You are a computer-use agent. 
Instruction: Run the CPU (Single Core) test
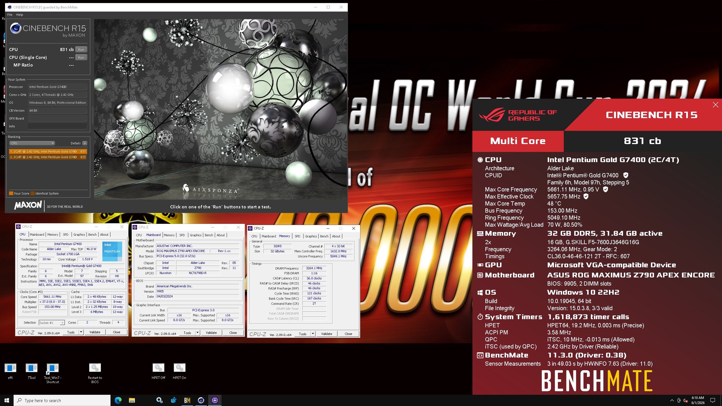[x=81, y=57]
